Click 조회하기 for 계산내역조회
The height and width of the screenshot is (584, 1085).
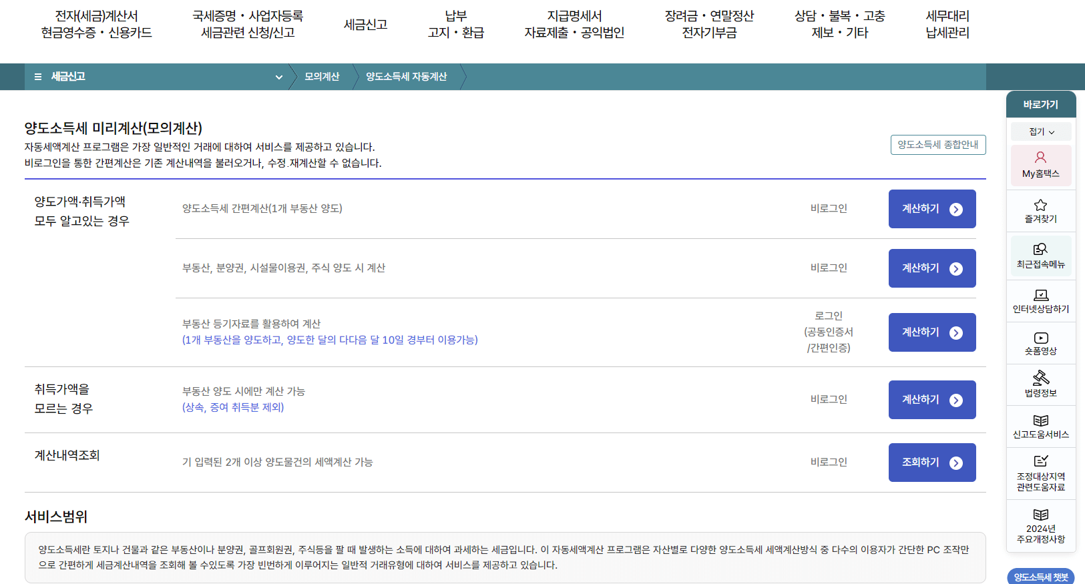(x=932, y=463)
